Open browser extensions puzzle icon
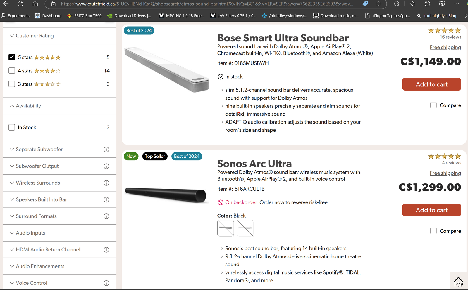468x290 pixels. tap(396, 4)
